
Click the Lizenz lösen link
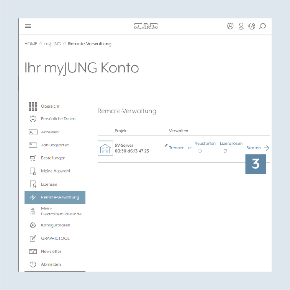click(x=231, y=144)
